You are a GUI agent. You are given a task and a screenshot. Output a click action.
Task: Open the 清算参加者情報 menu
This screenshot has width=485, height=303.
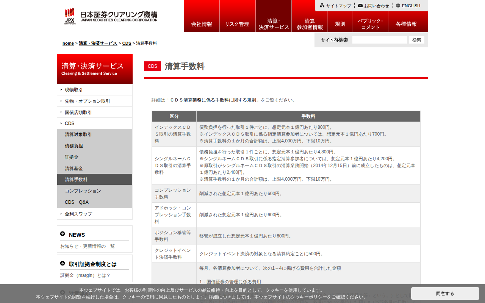pos(310,16)
